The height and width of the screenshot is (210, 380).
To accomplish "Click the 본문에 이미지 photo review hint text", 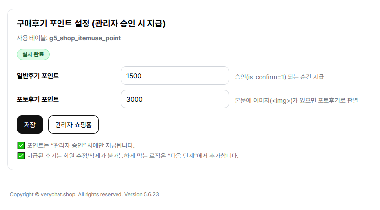I will pos(296,100).
